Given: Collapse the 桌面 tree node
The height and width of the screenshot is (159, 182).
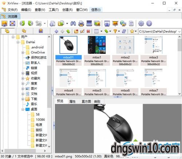Looking at the screenshot, I should [23, 109].
